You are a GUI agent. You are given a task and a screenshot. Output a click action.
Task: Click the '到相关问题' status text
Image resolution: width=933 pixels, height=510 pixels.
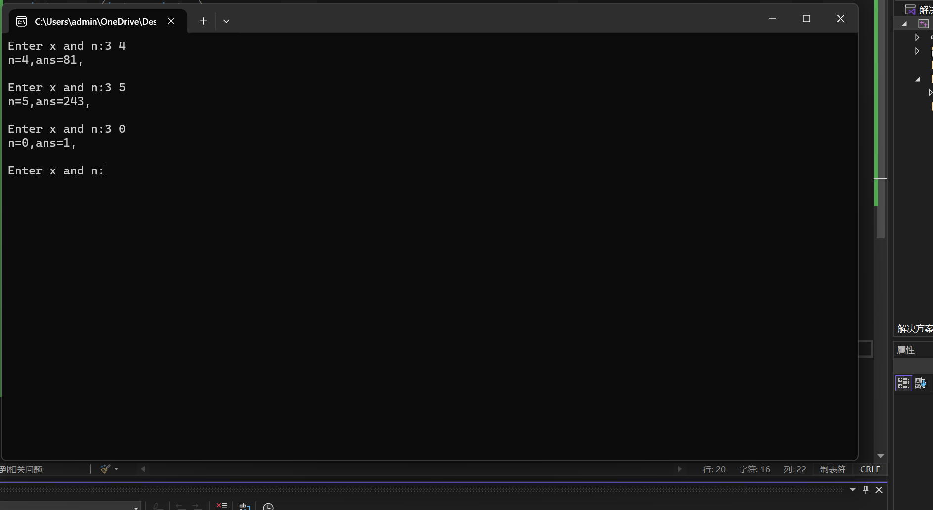[x=21, y=469]
